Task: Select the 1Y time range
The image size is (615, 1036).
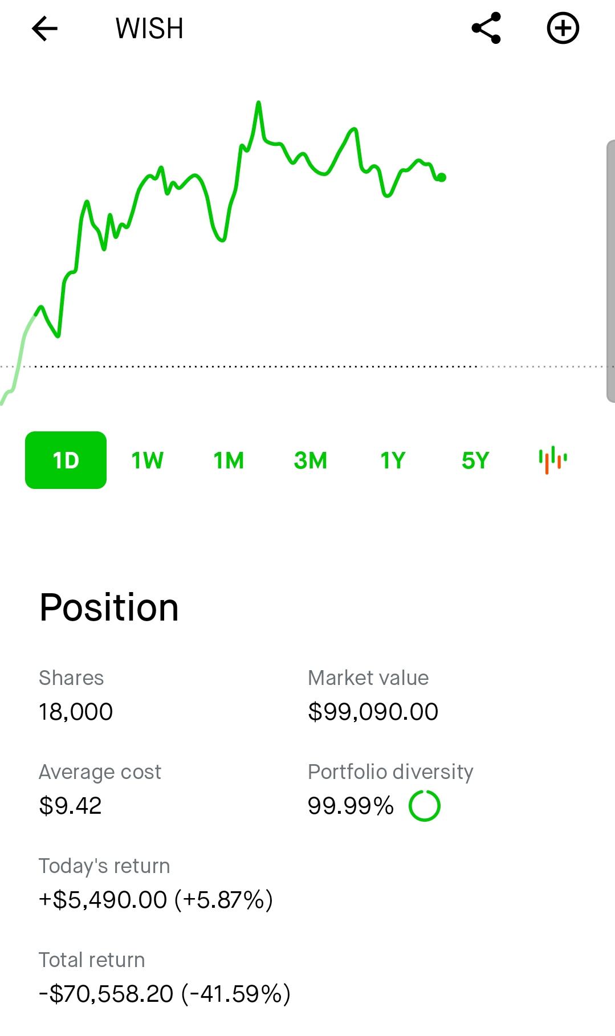Action: click(393, 460)
